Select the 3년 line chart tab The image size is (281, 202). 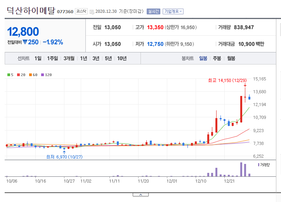[96, 58]
